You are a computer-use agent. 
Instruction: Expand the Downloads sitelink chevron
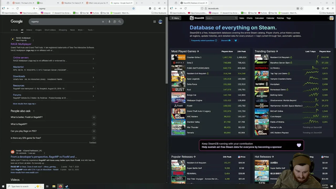click(x=93, y=77)
